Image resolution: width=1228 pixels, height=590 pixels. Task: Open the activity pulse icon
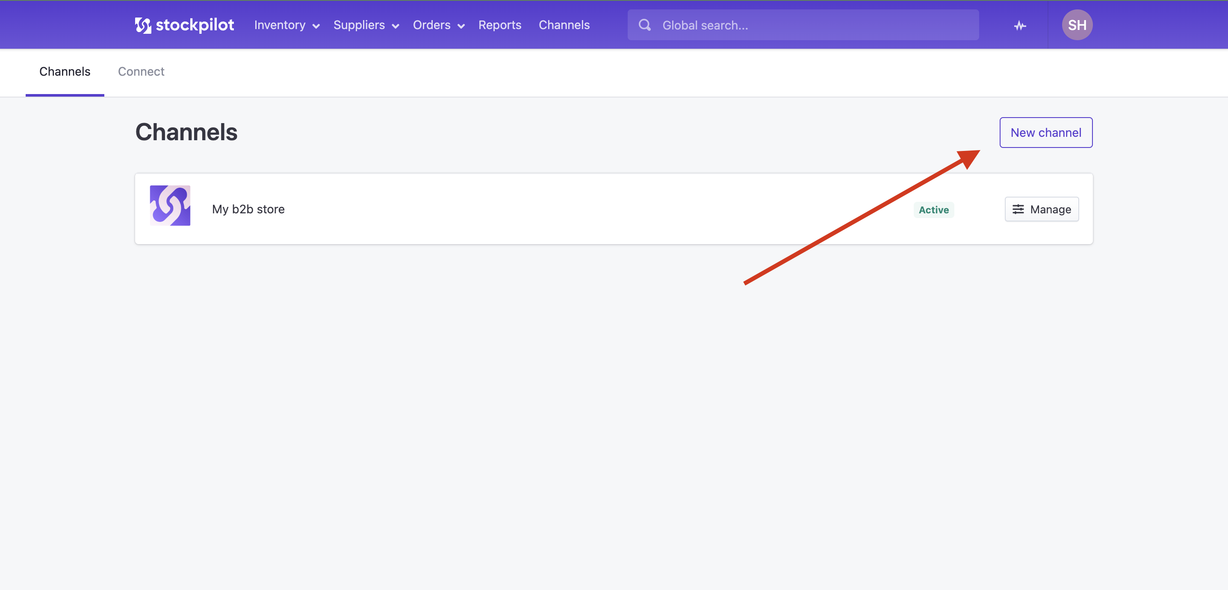pyautogui.click(x=1020, y=25)
